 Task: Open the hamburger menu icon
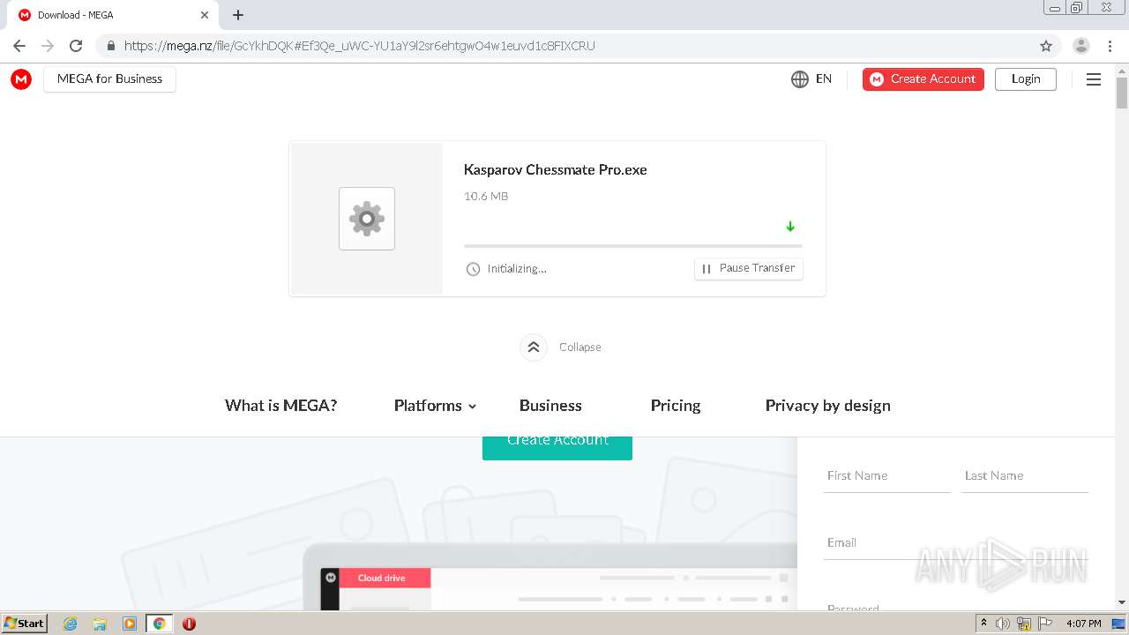[1094, 79]
